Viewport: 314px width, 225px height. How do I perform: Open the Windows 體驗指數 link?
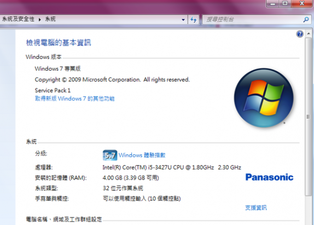142,155
